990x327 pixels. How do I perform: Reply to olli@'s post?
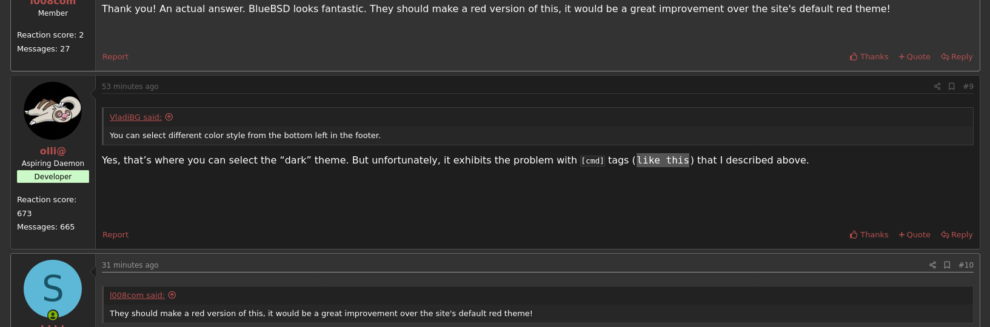tap(957, 235)
